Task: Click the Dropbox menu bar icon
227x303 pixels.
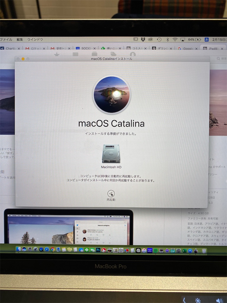Action: [x=143, y=39]
